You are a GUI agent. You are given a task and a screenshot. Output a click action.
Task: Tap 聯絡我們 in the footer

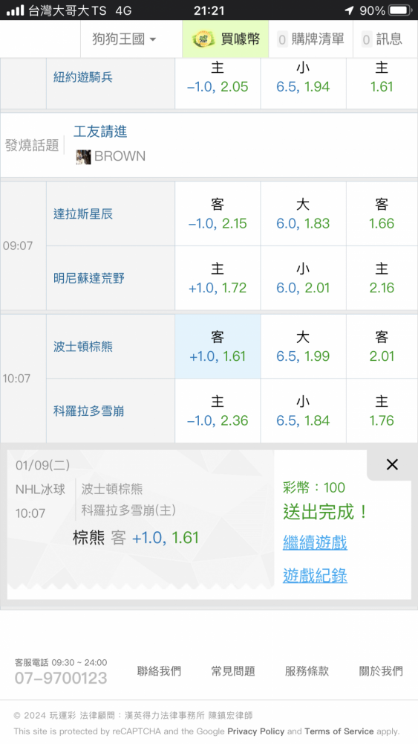(x=159, y=671)
